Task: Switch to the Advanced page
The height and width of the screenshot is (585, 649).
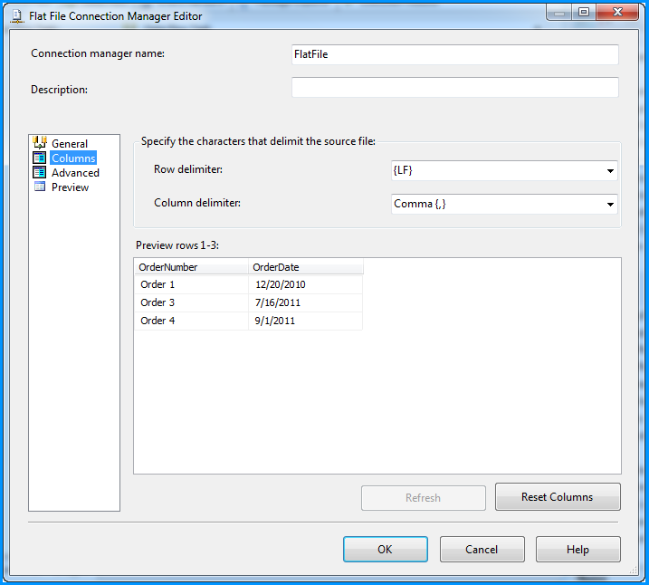Action: click(x=75, y=173)
